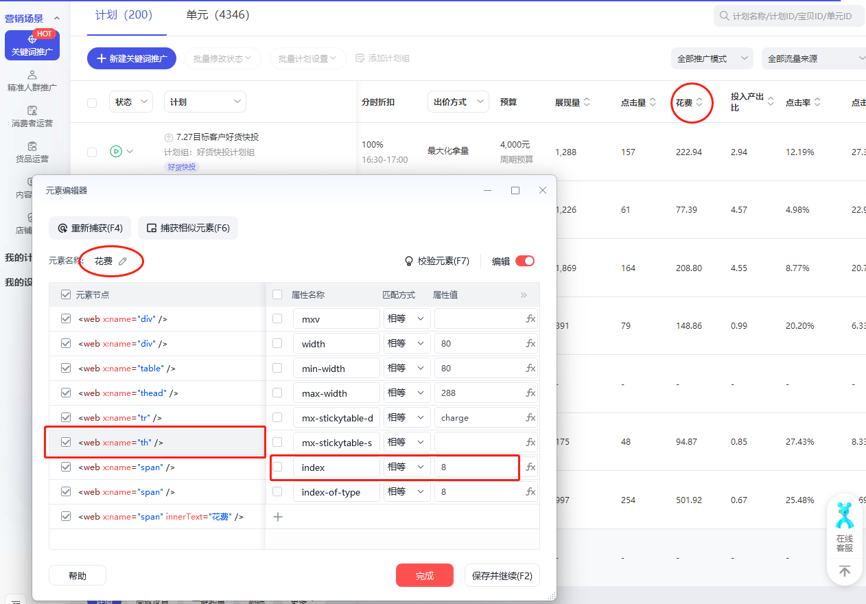Click the 重新捕获(F4) button
This screenshot has width=866, height=604.
[91, 228]
